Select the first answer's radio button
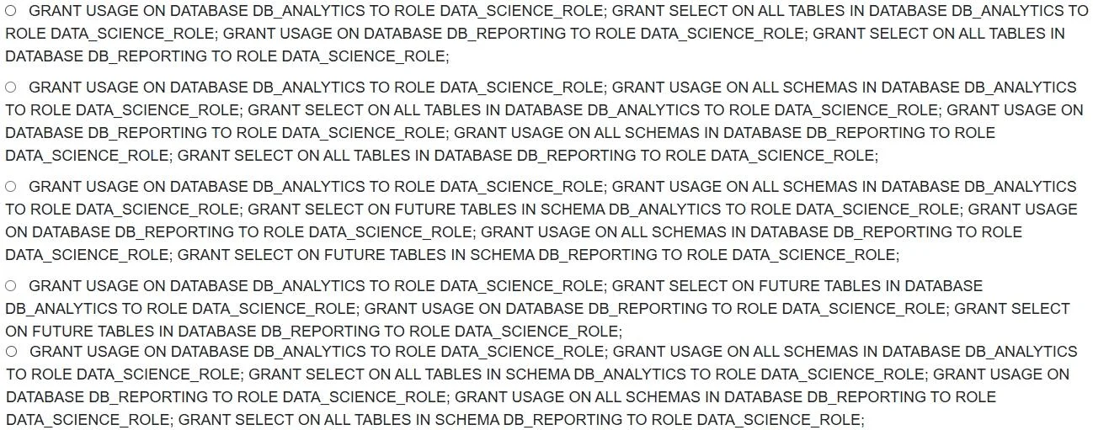This screenshot has width=1093, height=430. pos(11,11)
